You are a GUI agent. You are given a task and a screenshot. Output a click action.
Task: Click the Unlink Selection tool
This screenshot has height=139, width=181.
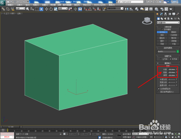click(8, 9)
